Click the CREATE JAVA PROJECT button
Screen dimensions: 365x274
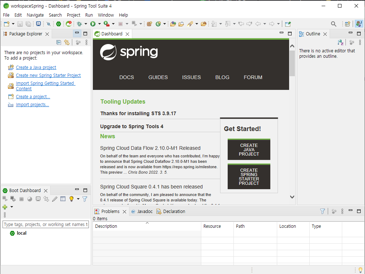249,149
